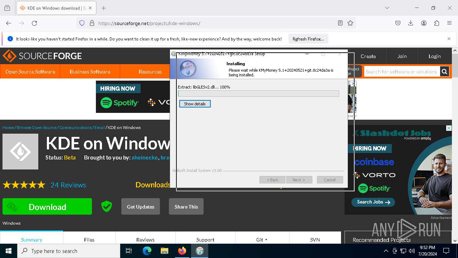The height and width of the screenshot is (258, 458).
Task: Open File Explorer from taskbar
Action: tap(164, 251)
